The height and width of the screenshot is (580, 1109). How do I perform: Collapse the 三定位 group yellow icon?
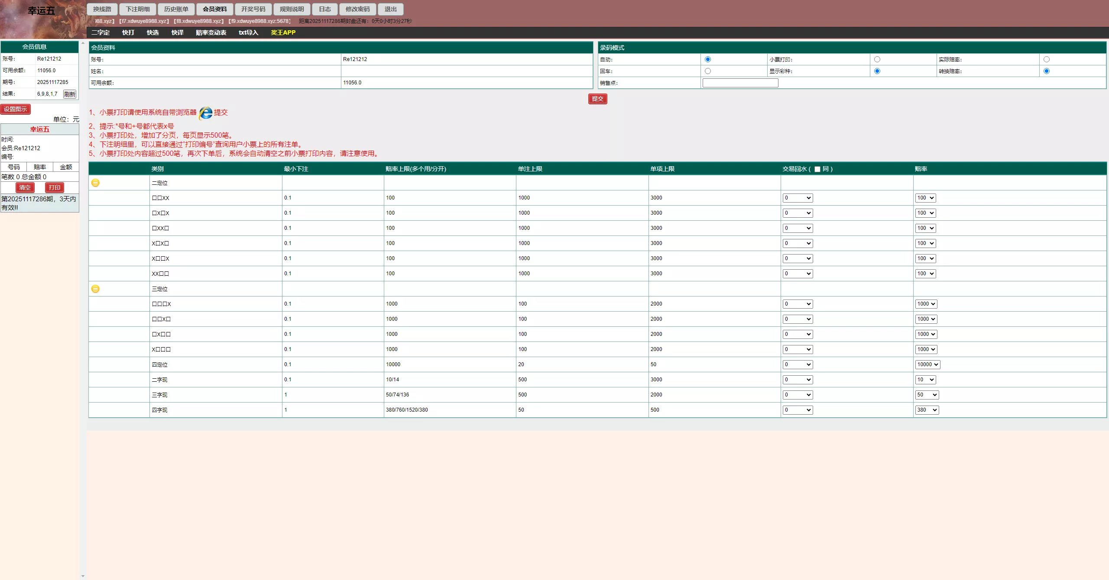point(95,289)
